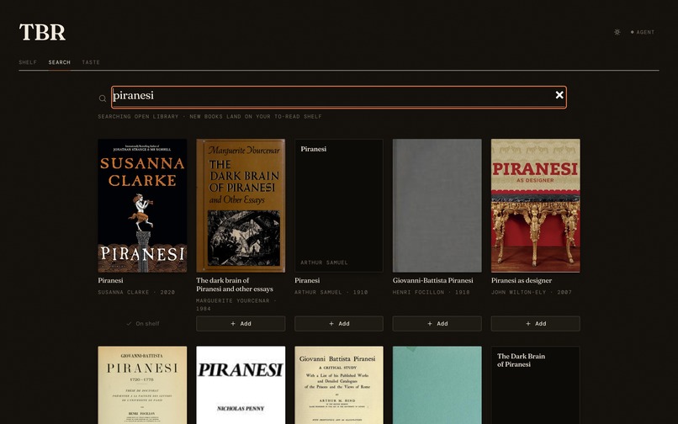Click the magnifying glass search icon
The height and width of the screenshot is (424, 678).
click(103, 98)
